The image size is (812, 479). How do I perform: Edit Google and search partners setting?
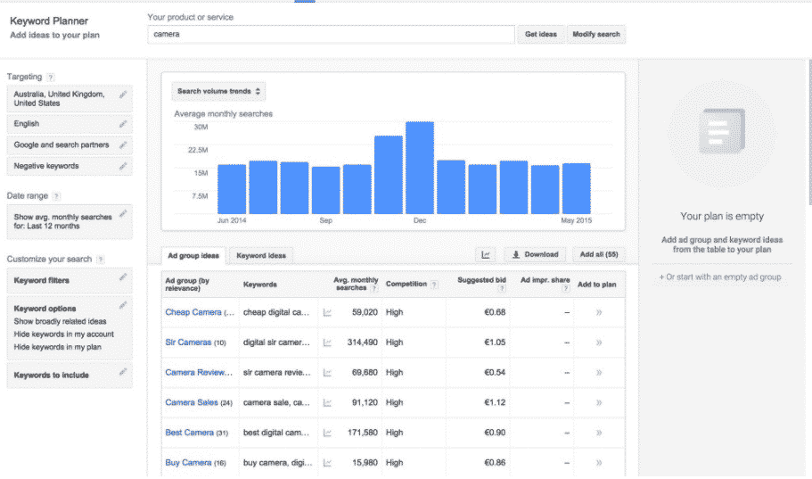pyautogui.click(x=123, y=145)
